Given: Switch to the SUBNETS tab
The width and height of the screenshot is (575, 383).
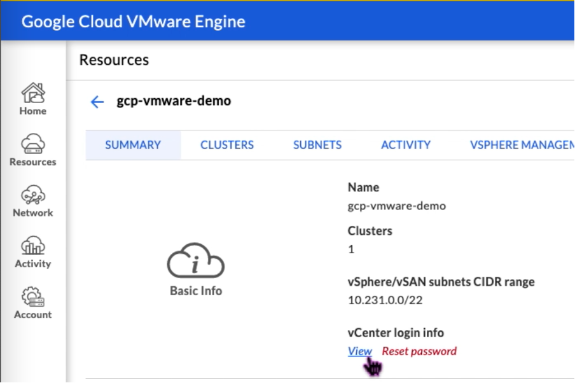Looking at the screenshot, I should (317, 145).
